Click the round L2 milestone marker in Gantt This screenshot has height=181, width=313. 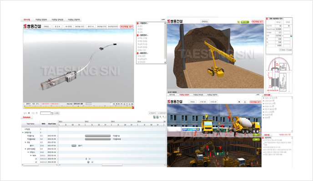[x=88, y=162]
